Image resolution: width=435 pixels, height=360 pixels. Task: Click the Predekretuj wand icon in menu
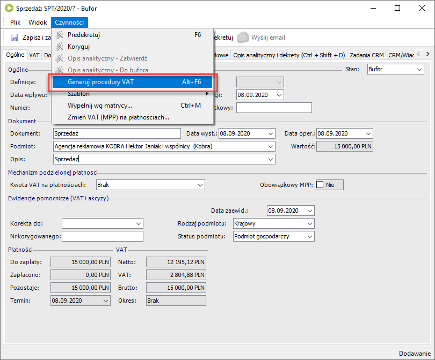pyautogui.click(x=59, y=35)
